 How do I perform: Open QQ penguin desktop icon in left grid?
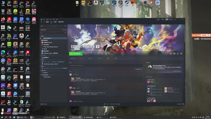point(22,36)
